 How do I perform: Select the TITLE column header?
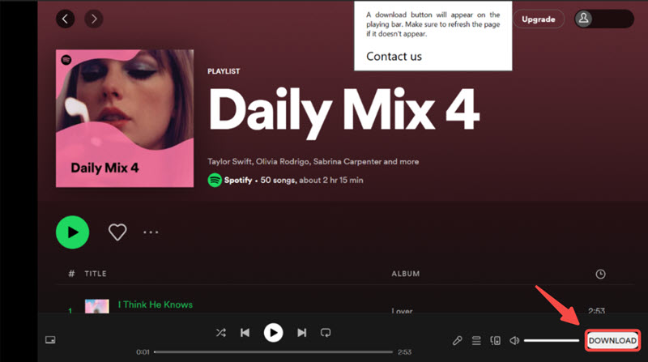tap(96, 274)
